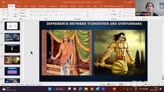Screen dimensions: 164x92
Task: Expand the shapes gallery More arrow
Action: 109,15
